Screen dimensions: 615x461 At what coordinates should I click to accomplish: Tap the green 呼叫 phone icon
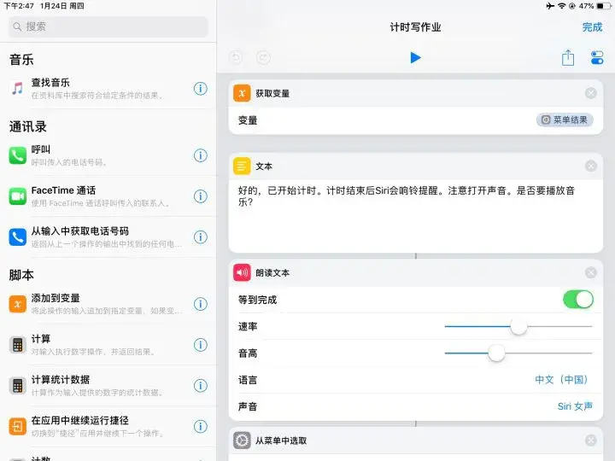pyautogui.click(x=17, y=155)
